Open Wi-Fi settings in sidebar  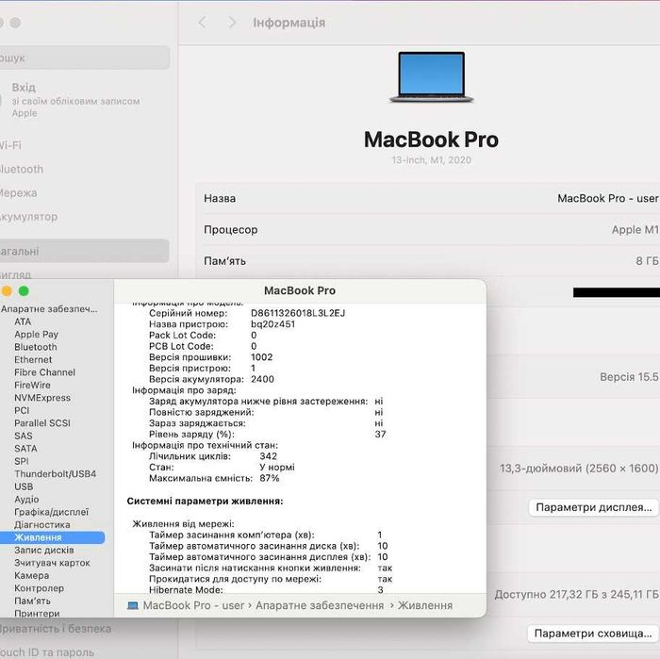click(x=11, y=145)
